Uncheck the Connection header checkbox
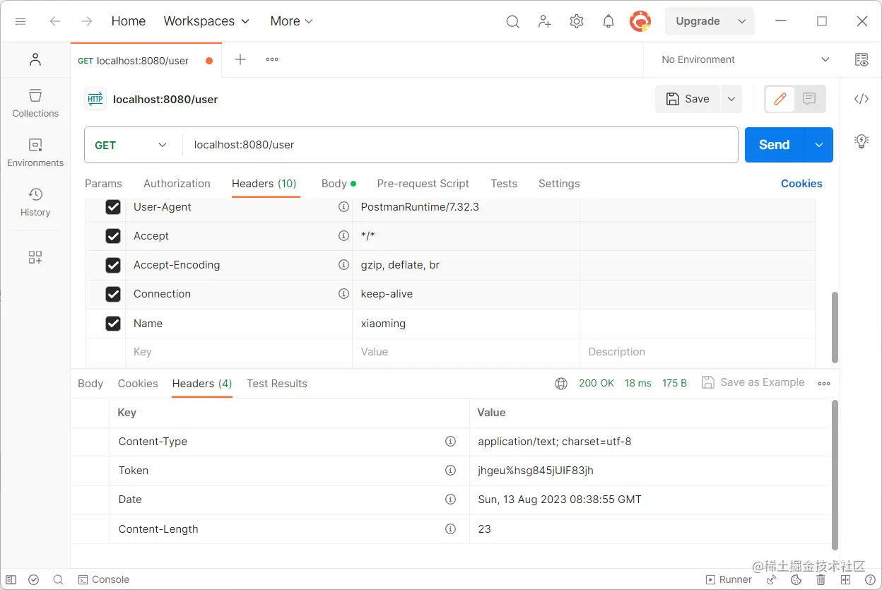Screen dimensions: 882x590 click(113, 294)
